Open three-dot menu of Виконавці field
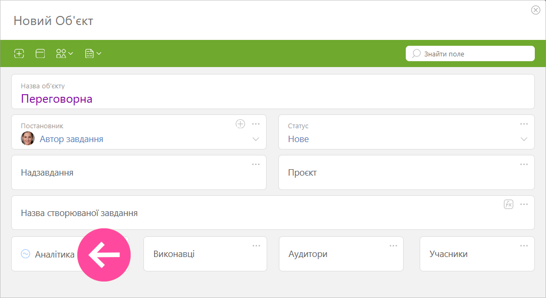This screenshot has width=546, height=298. (256, 245)
